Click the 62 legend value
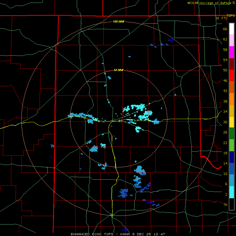This screenshot has height=236, width=236. (x=225, y=39)
